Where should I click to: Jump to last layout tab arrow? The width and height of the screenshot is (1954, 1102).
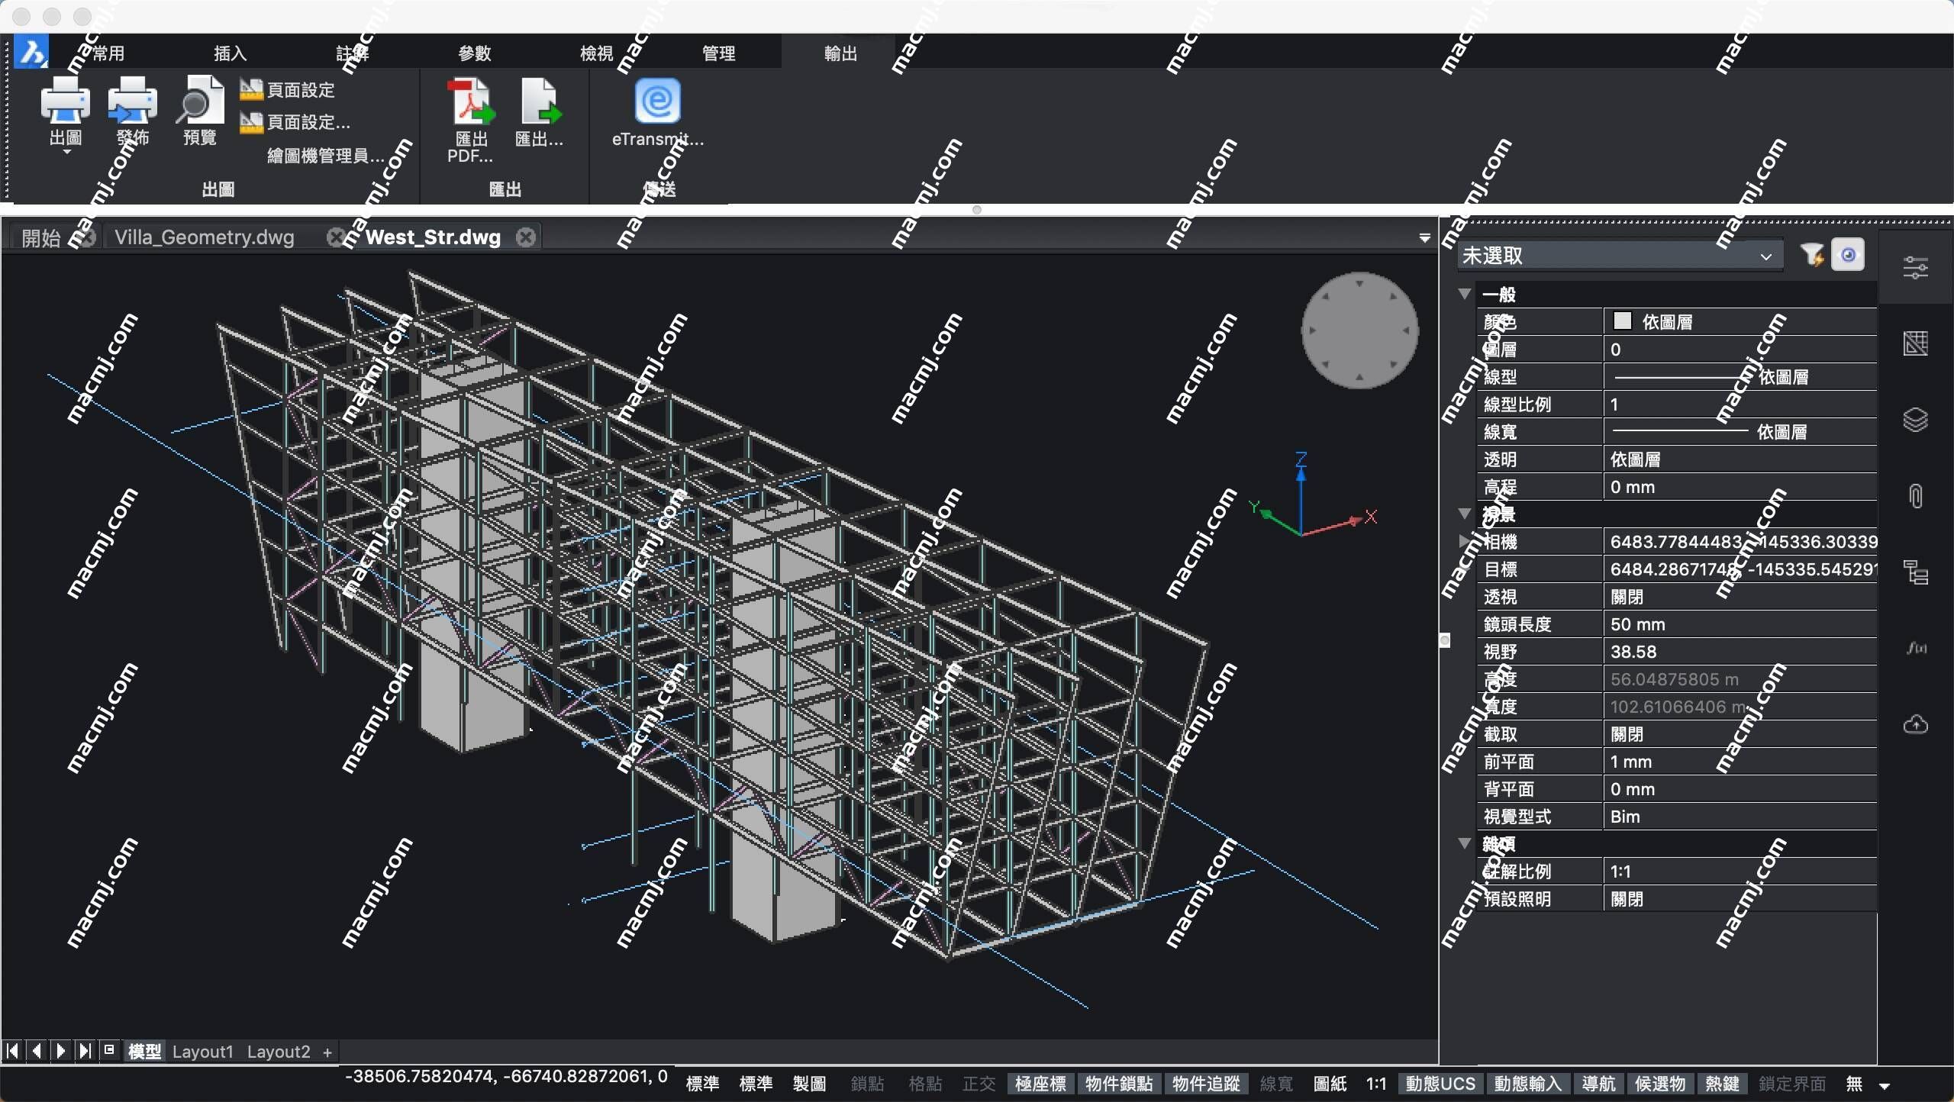[85, 1051]
